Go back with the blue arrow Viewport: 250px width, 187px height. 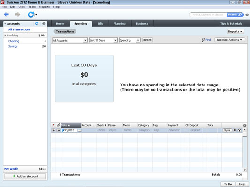[x=6, y=14]
